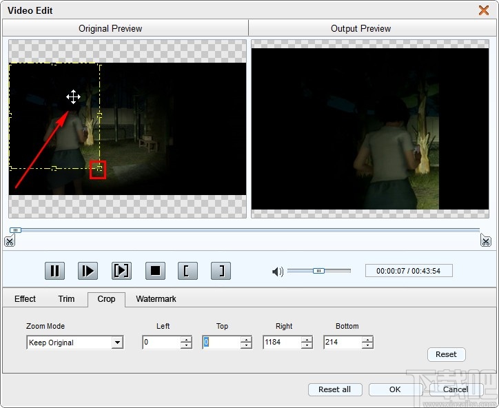Click the left scissors trim marker

[9, 241]
